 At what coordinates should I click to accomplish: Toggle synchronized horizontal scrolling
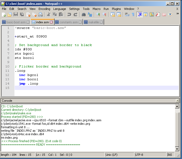click(119, 15)
